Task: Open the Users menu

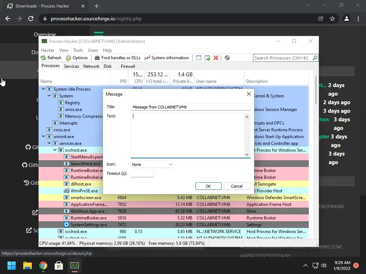Action: click(93, 50)
